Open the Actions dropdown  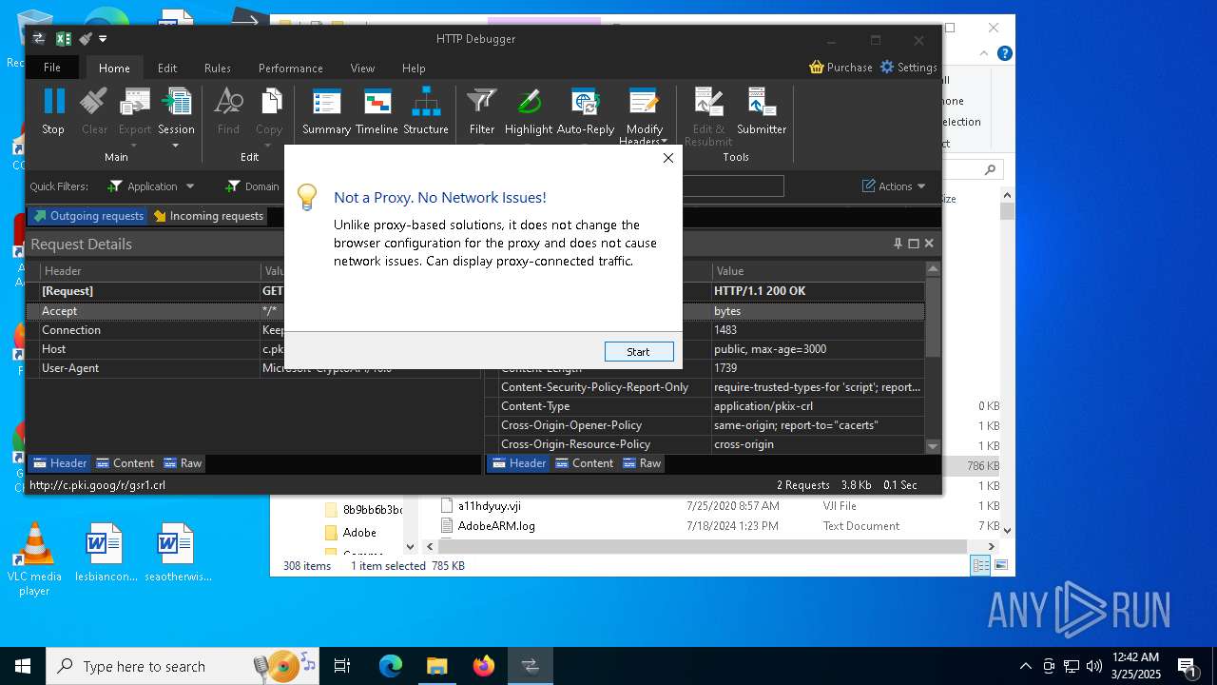894,186
